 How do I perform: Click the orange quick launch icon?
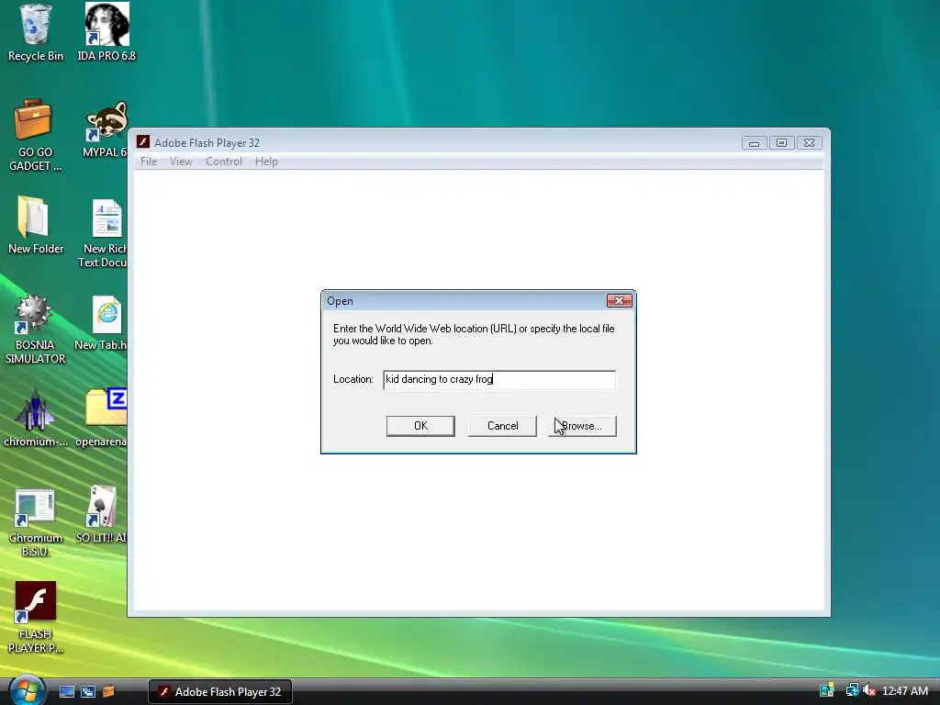pyautogui.click(x=108, y=691)
